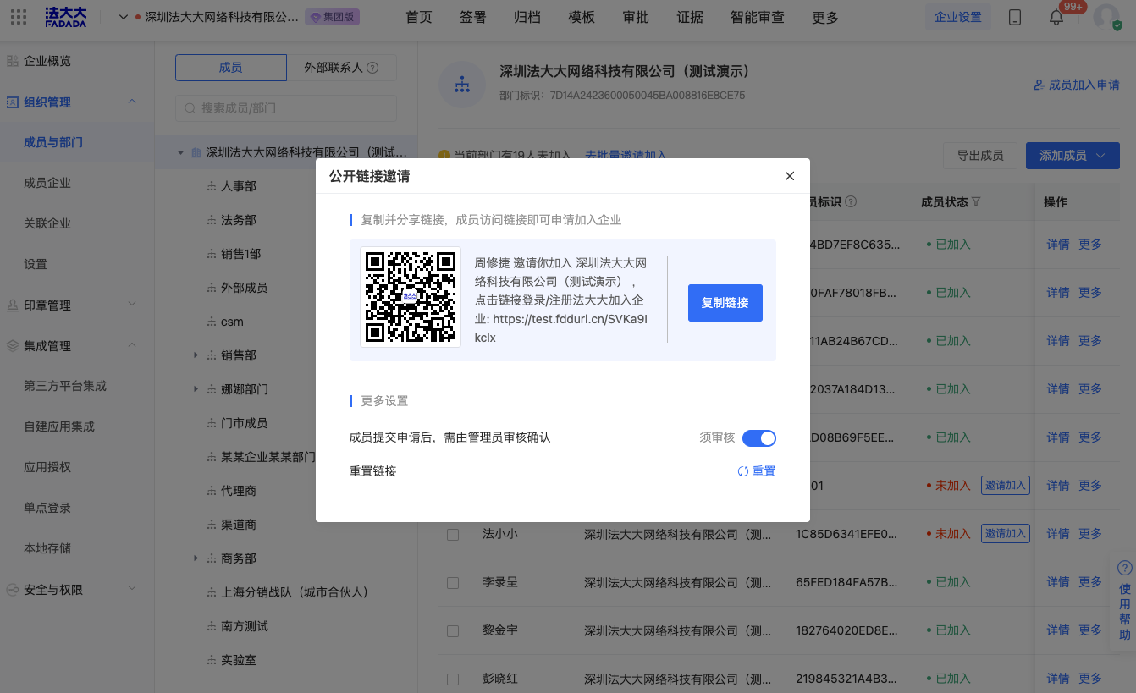Open 更多 in top navigation
This screenshot has width=1136, height=693.
(825, 17)
